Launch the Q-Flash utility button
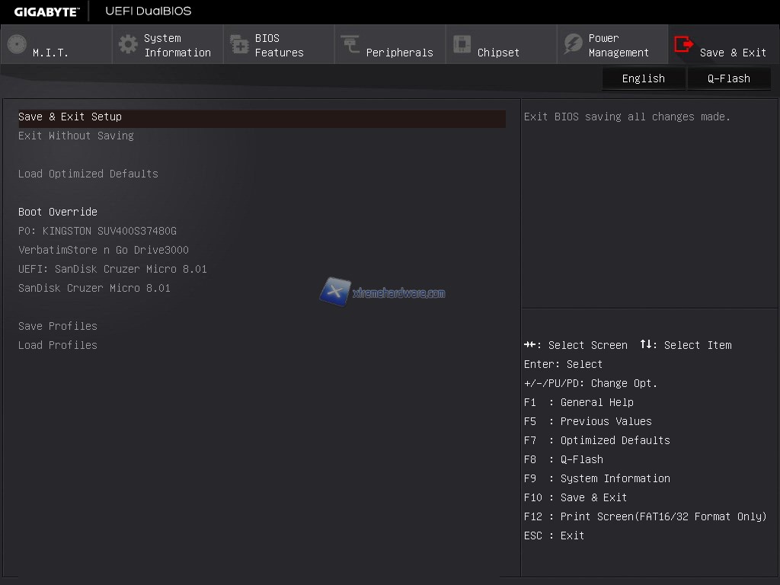The width and height of the screenshot is (780, 585). [729, 78]
